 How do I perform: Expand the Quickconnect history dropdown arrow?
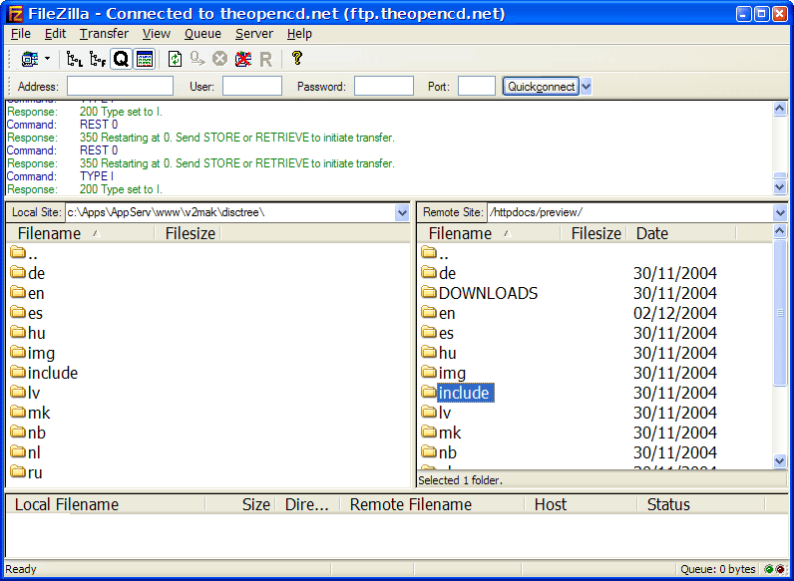coord(586,86)
